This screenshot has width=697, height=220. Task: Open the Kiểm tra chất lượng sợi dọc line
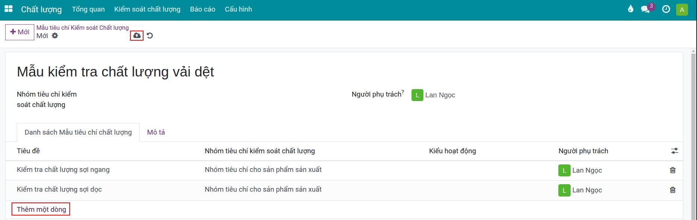coord(59,189)
